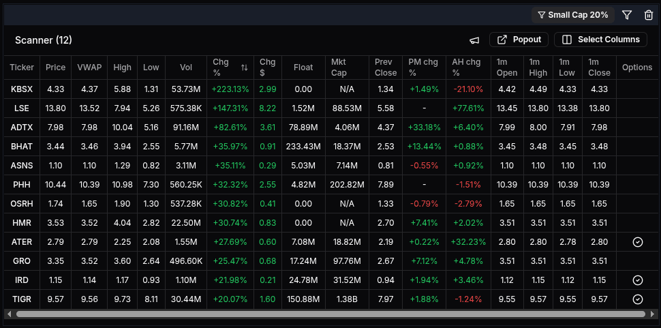Screen dimensions: 661x328
Task: Click the +147.31% change value
Action: (x=230, y=108)
